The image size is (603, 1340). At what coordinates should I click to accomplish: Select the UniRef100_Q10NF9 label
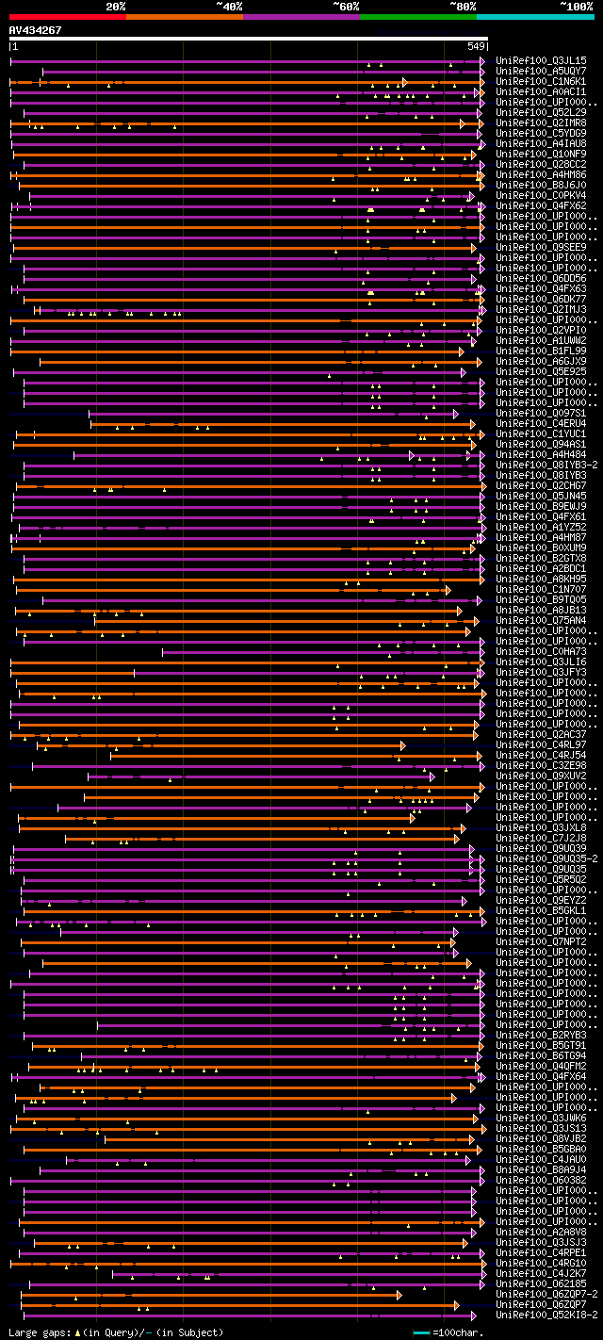coord(541,154)
